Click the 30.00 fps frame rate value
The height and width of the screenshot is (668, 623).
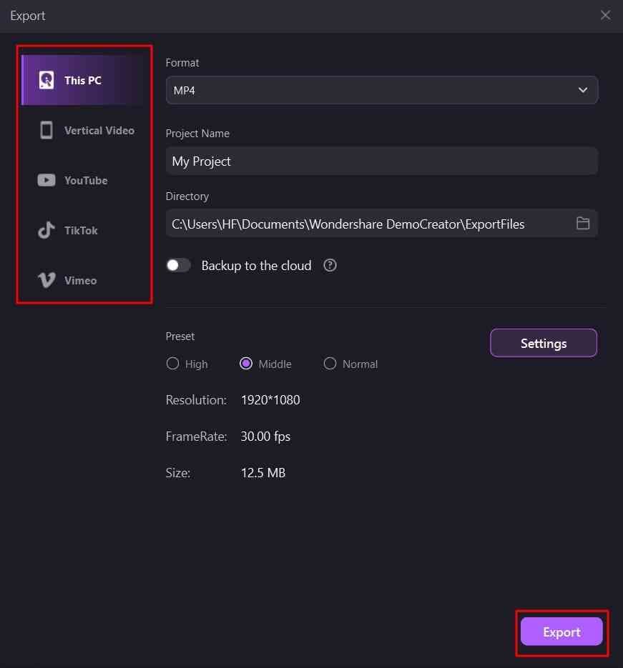click(265, 437)
